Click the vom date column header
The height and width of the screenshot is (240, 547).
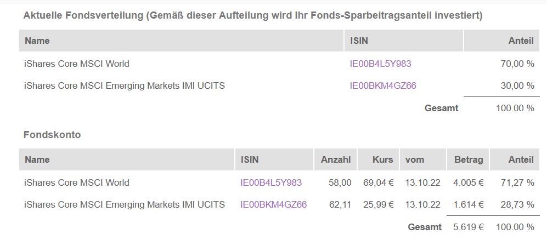click(415, 159)
